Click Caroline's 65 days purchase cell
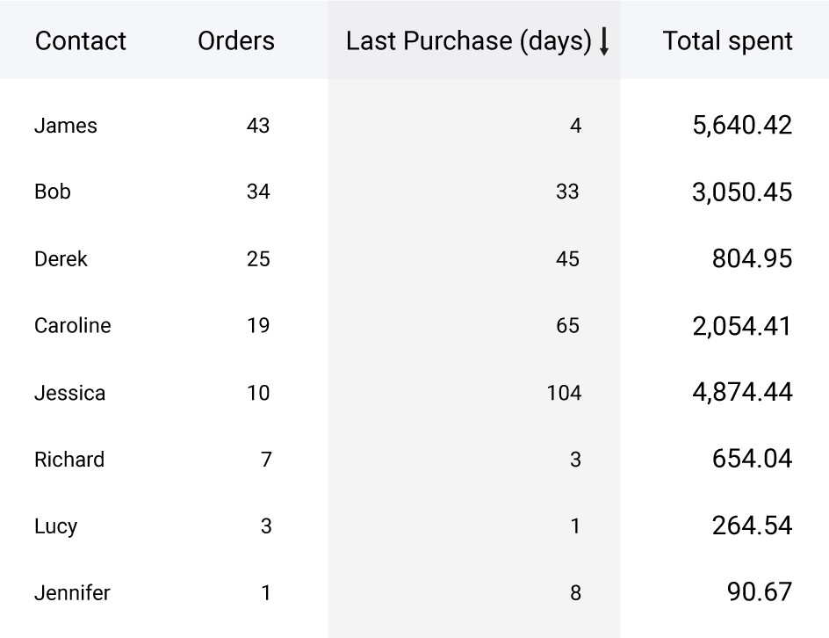The image size is (829, 638). (x=567, y=326)
